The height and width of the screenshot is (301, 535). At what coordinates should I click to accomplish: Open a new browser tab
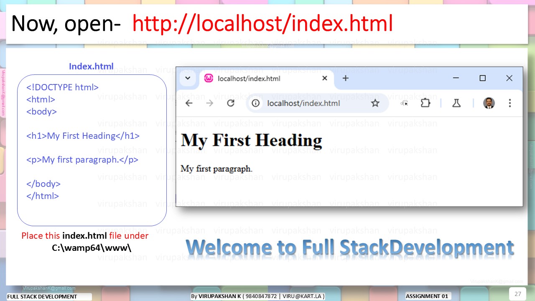point(345,78)
